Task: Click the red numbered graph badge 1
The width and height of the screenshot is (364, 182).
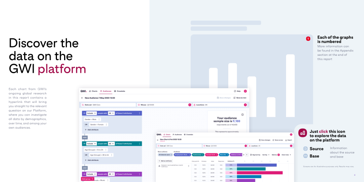Action: click(x=308, y=39)
